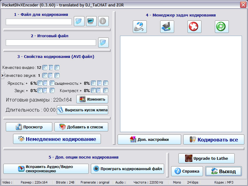Click Исправить Аудио/Видео синхронизацию button
Screen dimensions: 248x186
[46, 169]
